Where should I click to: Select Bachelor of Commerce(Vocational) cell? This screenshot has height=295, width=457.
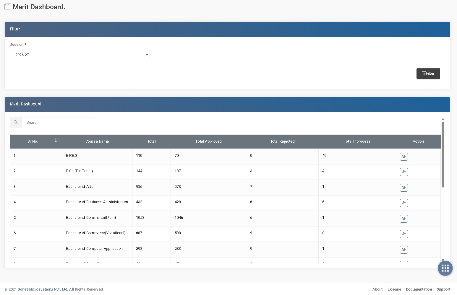[x=97, y=234]
